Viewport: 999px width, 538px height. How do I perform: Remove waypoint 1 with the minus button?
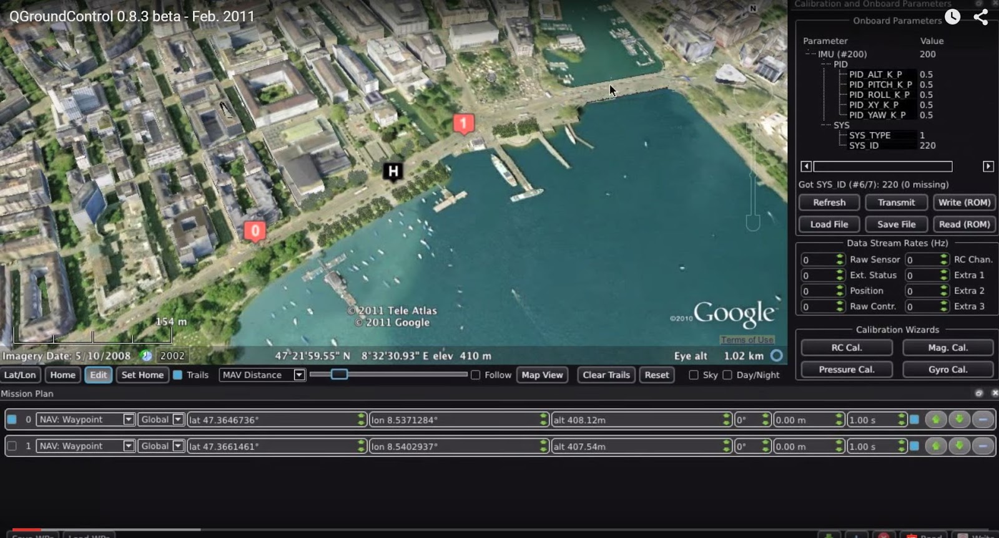click(x=983, y=446)
